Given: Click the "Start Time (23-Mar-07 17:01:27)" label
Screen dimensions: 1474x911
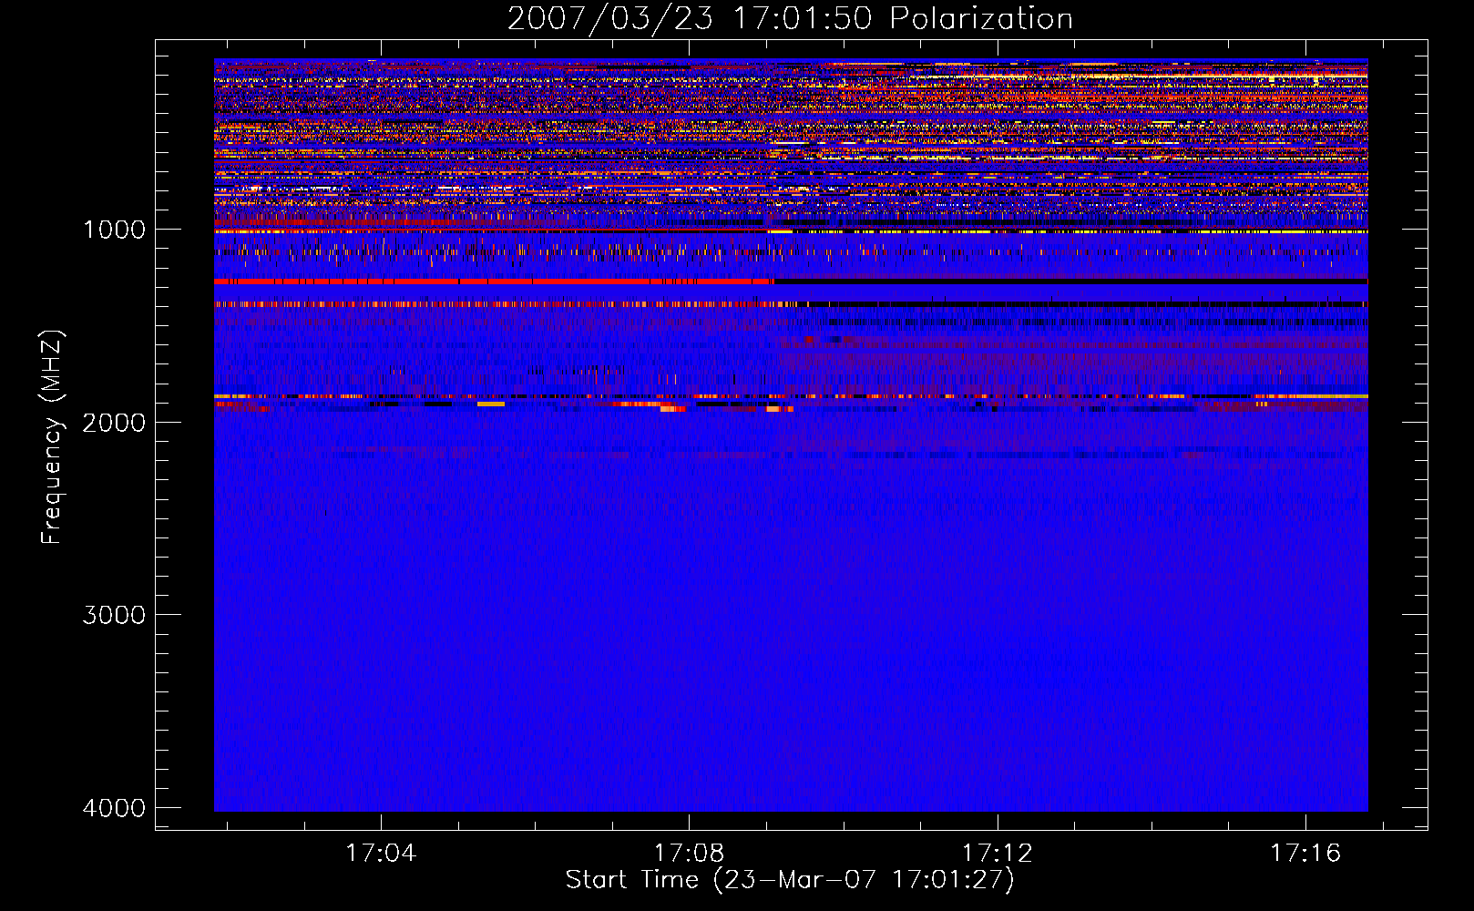Looking at the screenshot, I should click(x=790, y=880).
